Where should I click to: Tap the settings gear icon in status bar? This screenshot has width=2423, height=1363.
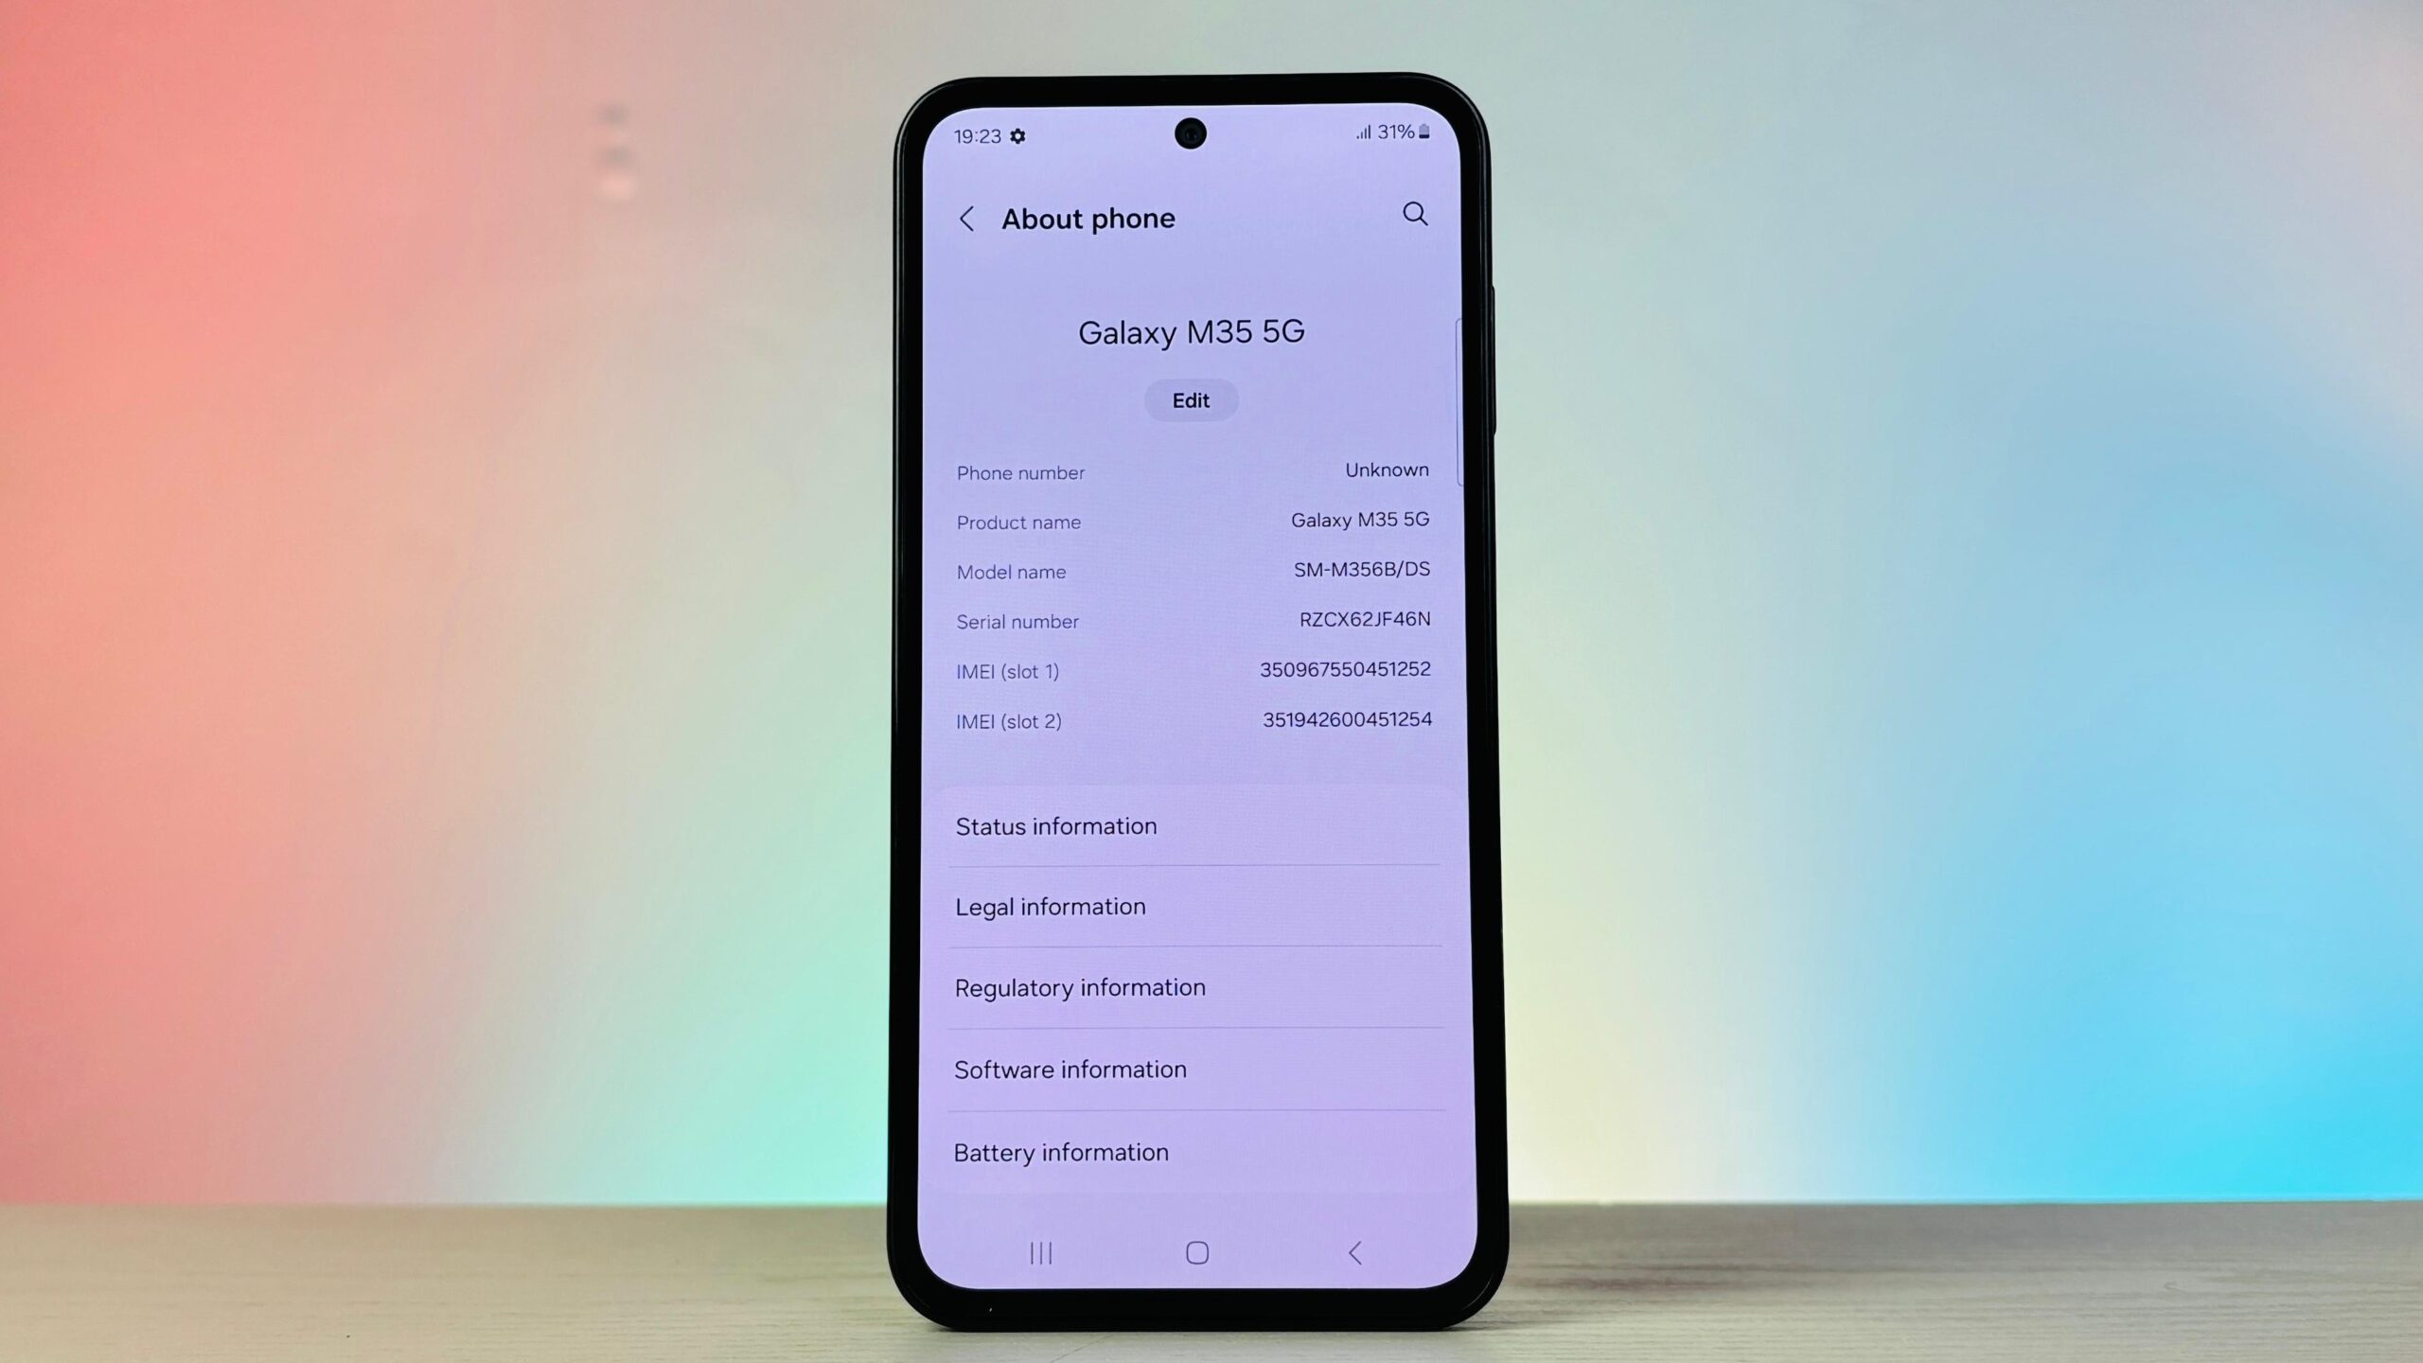1020,134
